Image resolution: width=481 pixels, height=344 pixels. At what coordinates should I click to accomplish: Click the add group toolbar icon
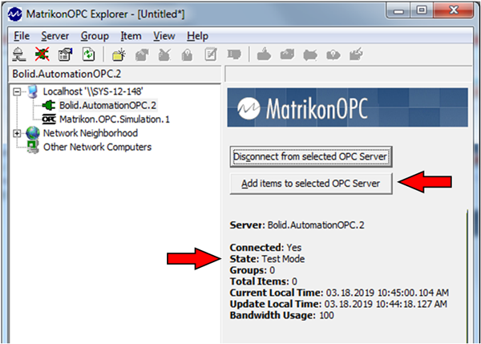tap(118, 55)
